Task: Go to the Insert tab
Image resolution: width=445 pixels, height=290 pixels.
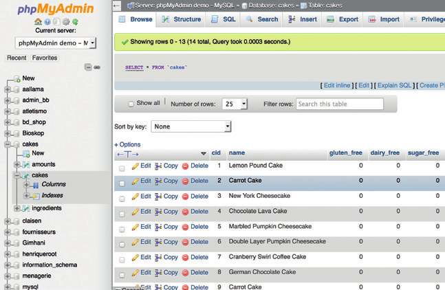Action: 303,19
